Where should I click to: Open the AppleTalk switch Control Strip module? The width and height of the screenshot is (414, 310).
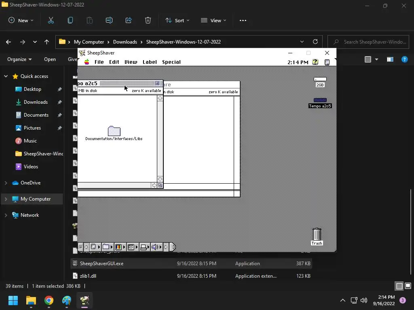(95, 247)
